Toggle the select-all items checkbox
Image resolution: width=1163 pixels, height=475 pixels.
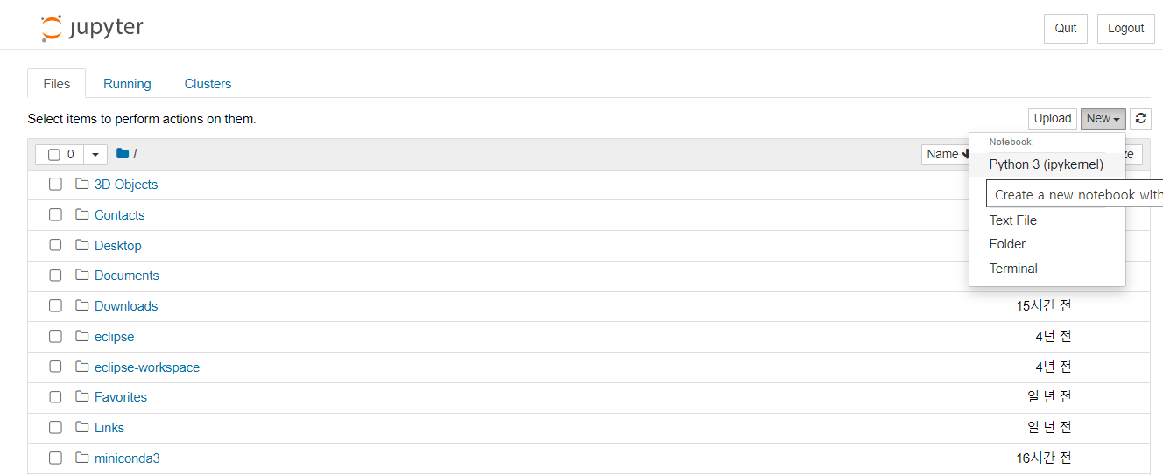click(x=54, y=155)
